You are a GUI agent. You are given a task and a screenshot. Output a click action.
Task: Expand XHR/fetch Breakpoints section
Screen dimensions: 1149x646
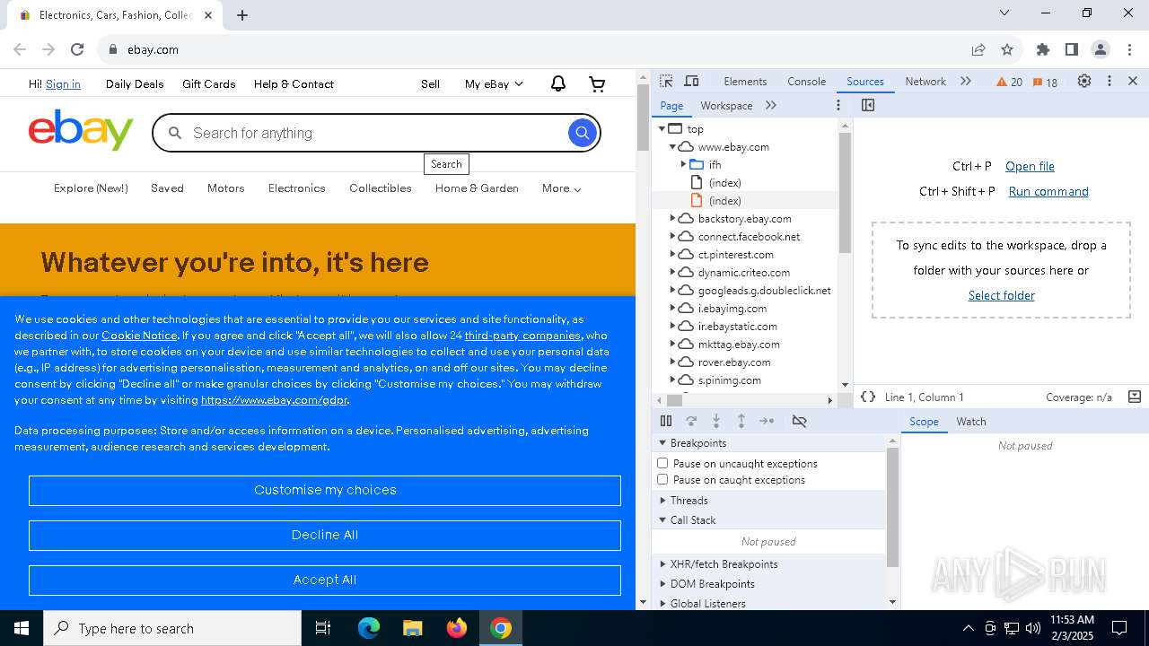point(662,563)
